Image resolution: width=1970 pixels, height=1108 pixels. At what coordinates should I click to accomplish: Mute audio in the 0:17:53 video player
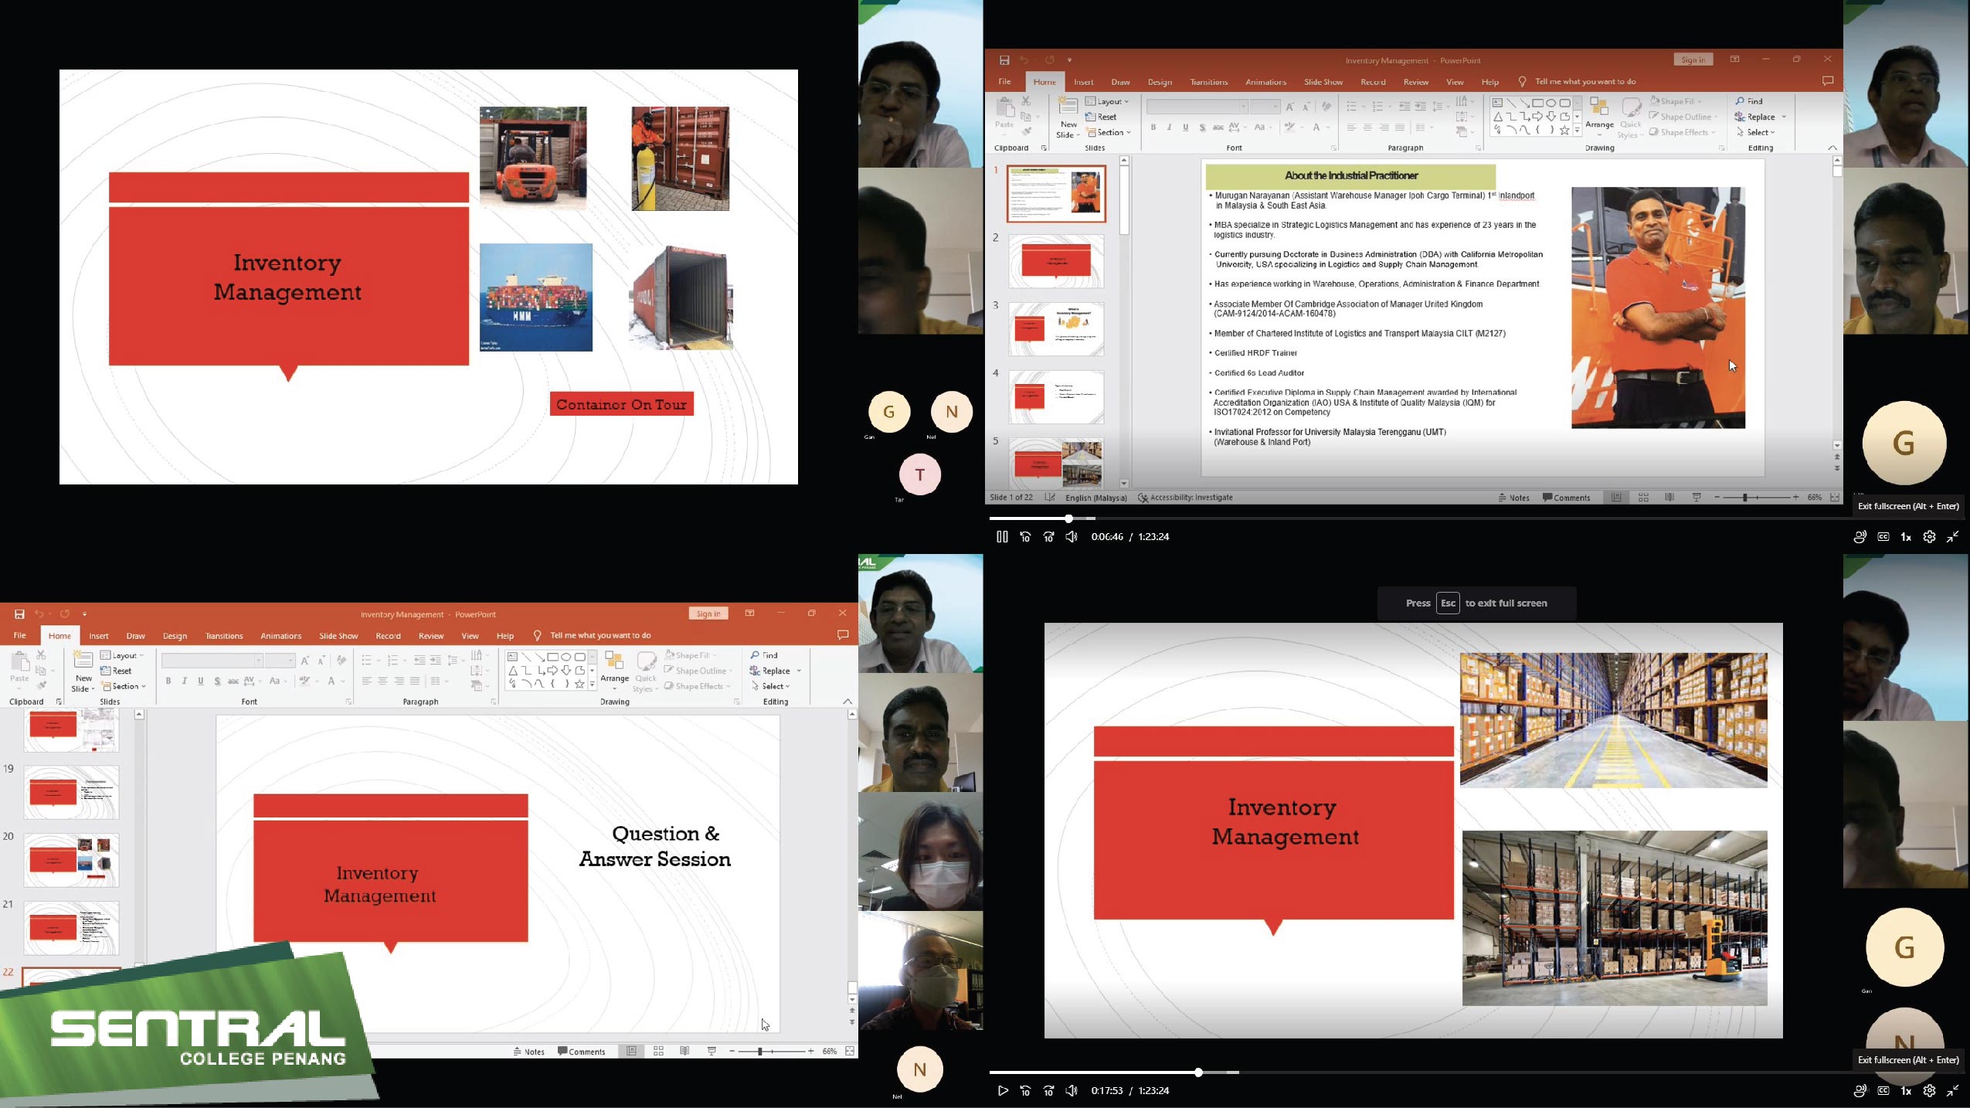1072,1091
